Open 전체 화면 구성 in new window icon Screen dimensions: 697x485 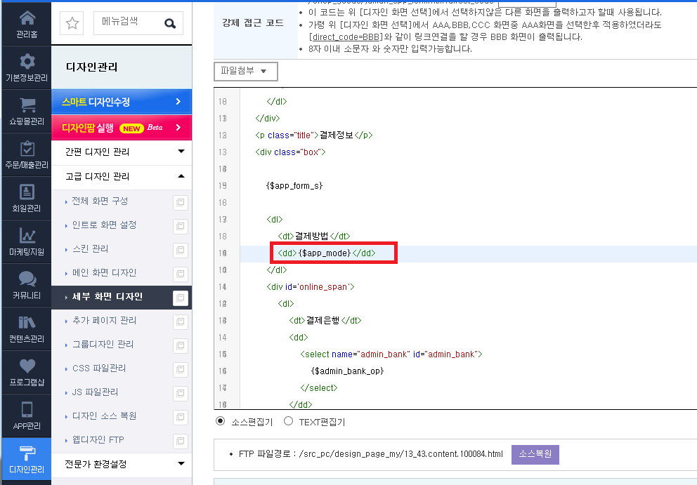pyautogui.click(x=180, y=203)
